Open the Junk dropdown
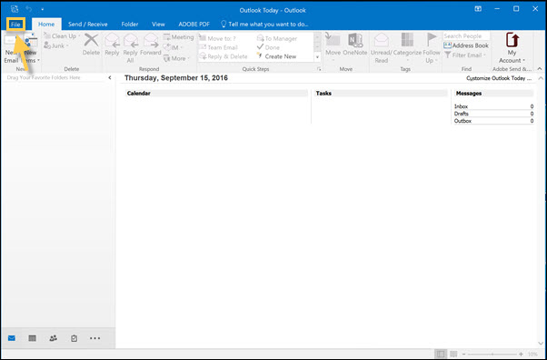 [x=55, y=45]
